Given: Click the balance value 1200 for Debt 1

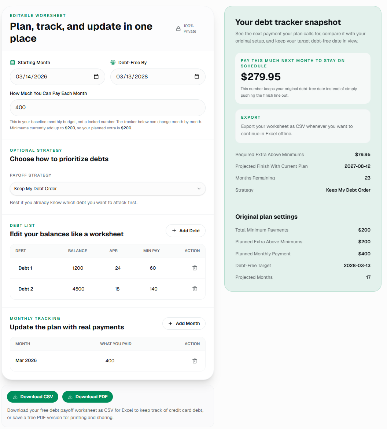Looking at the screenshot, I should click(x=78, y=268).
